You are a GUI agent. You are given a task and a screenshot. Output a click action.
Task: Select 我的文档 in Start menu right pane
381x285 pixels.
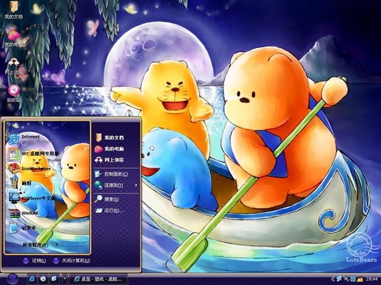(110, 137)
